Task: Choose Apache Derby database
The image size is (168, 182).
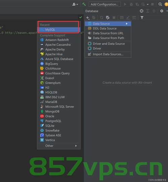Action: coord(59,49)
